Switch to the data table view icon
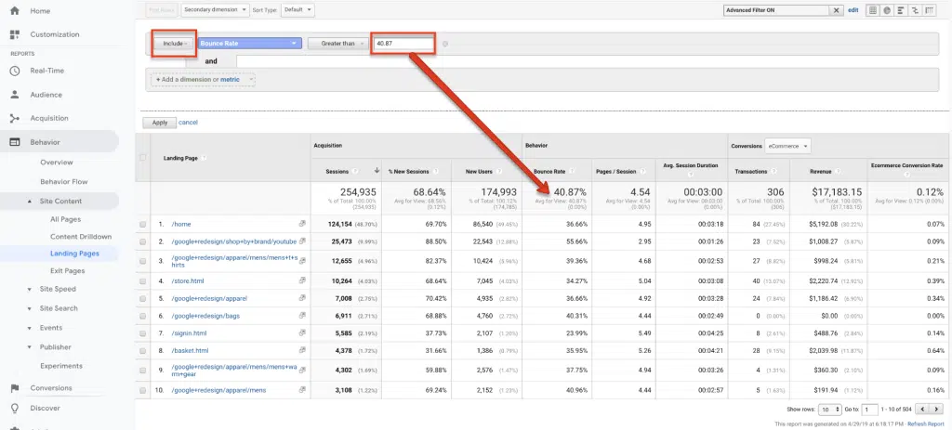This screenshot has width=952, height=430. coord(872,10)
